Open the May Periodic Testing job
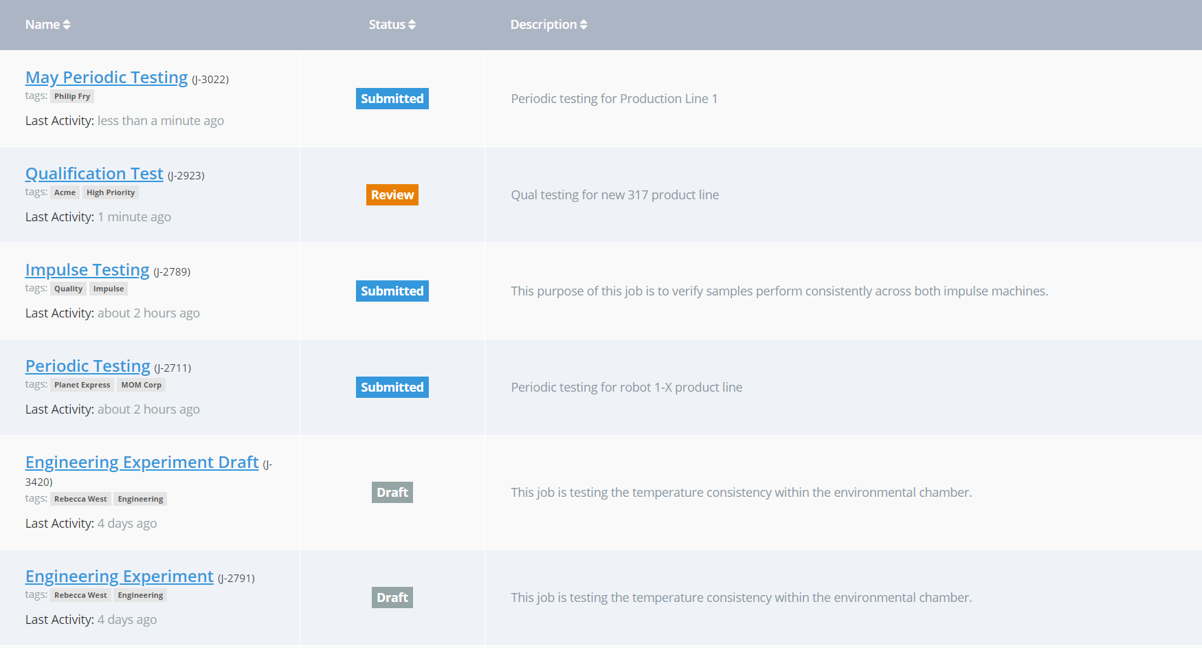 (x=107, y=78)
